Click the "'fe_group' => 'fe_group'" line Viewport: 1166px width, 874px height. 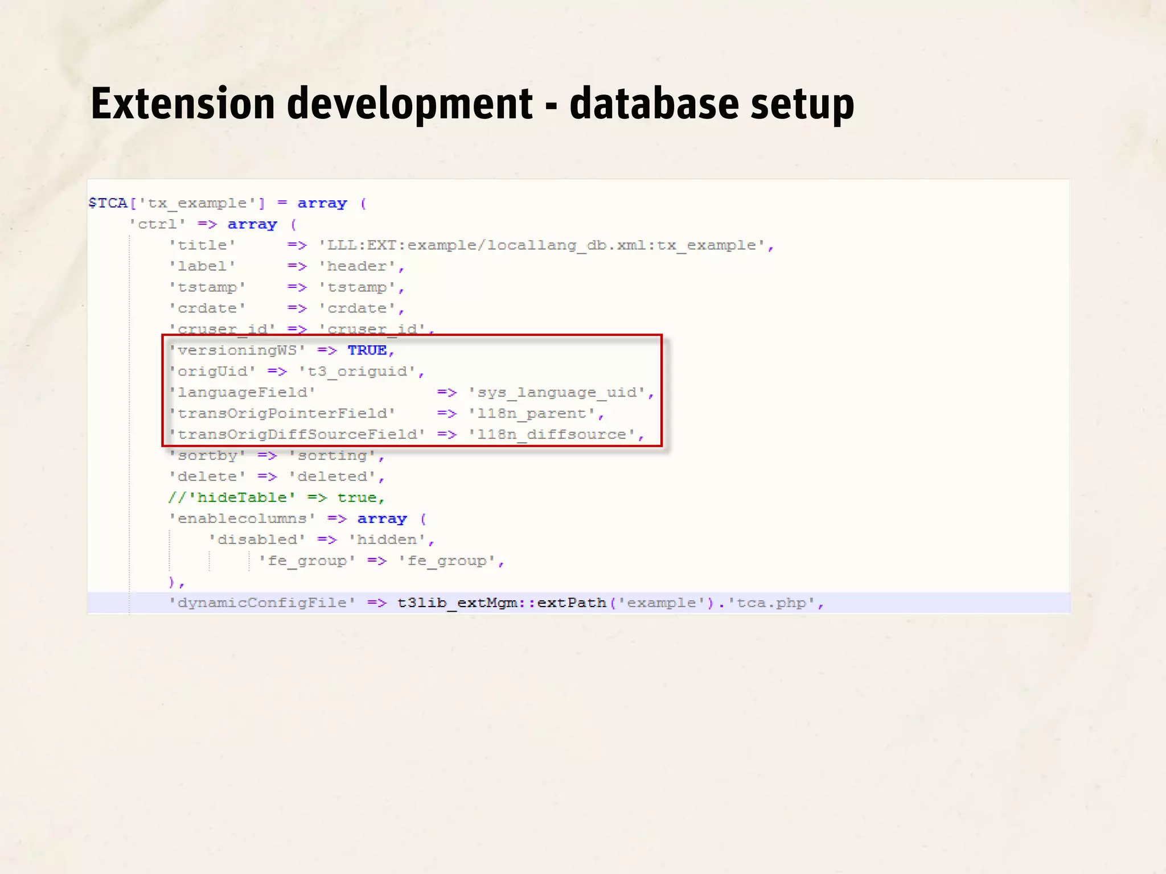[381, 561]
